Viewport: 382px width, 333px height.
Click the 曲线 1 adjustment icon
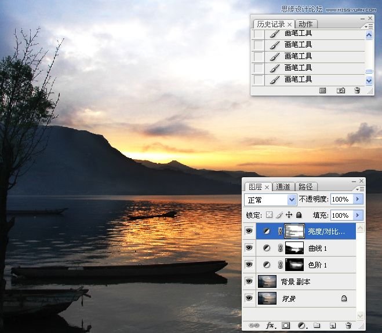click(x=267, y=248)
